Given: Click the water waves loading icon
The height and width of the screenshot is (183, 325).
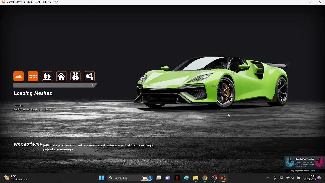Looking at the screenshot, I should [33, 76].
